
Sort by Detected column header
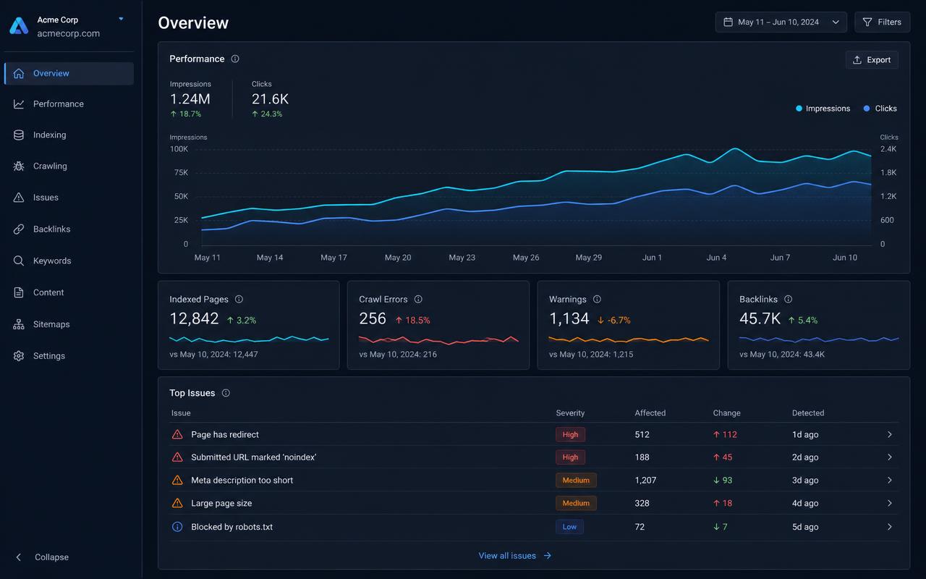(x=808, y=413)
